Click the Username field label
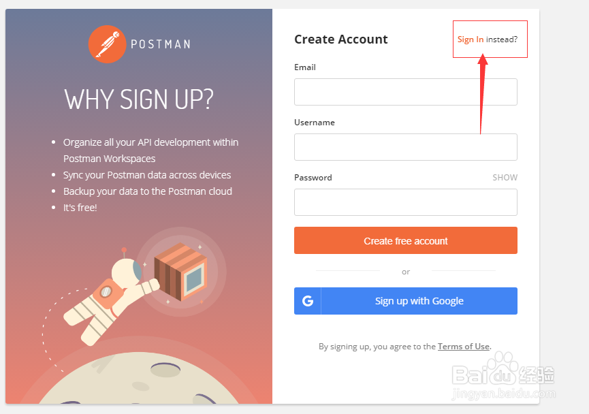 coord(315,123)
